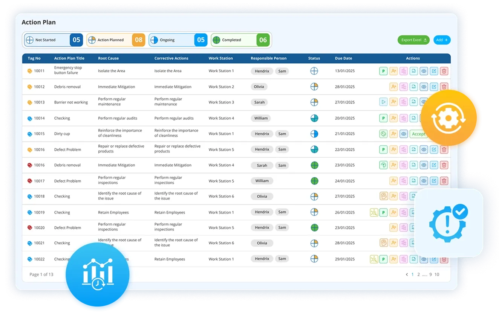
Task: Toggle the eye preview on the Dirty cup row
Action: 403,134
